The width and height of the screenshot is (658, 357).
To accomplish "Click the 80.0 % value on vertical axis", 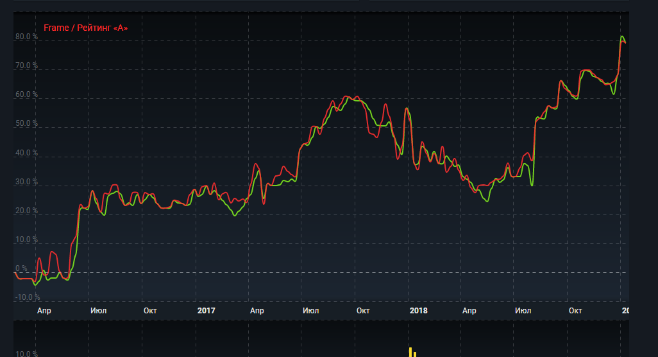I will click(27, 37).
